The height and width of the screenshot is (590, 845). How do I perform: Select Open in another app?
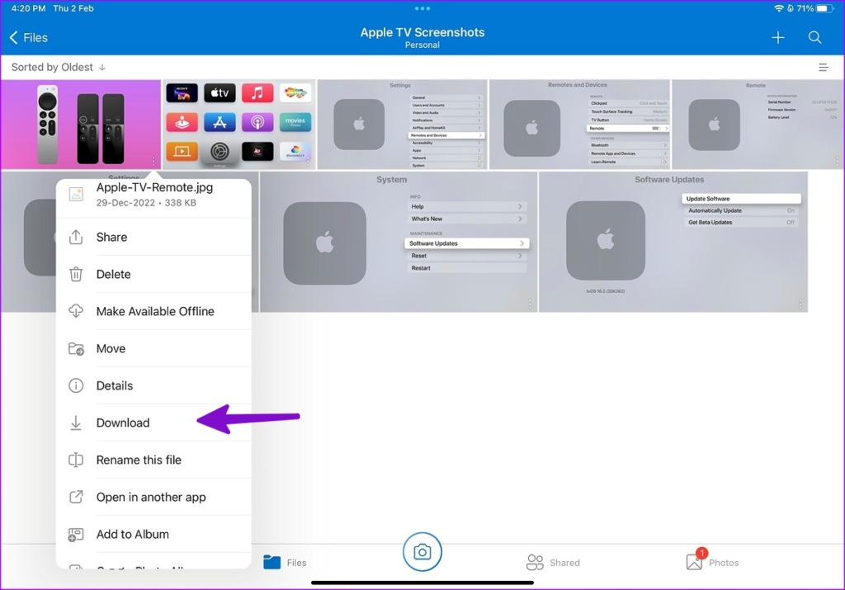(152, 497)
